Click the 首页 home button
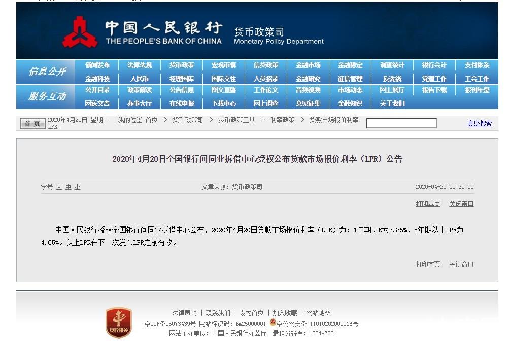510x356 pixels. (32, 123)
